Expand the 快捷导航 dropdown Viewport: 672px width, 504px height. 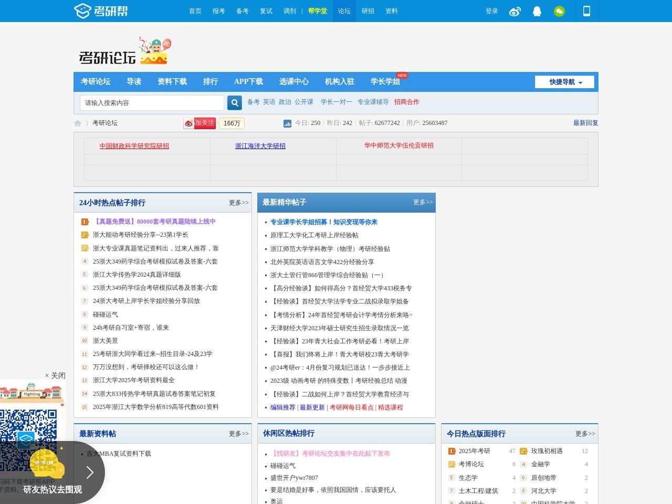[564, 82]
